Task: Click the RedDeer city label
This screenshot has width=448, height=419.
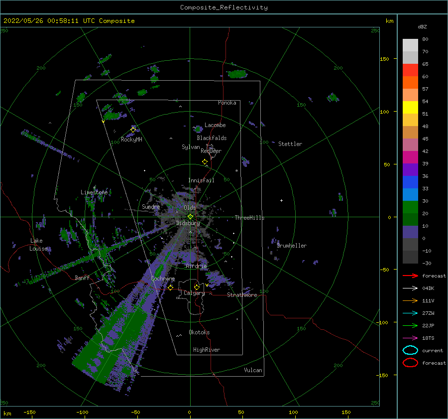Action: click(211, 151)
